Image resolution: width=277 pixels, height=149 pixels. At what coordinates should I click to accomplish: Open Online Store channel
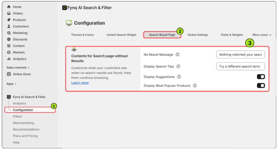[22, 74]
